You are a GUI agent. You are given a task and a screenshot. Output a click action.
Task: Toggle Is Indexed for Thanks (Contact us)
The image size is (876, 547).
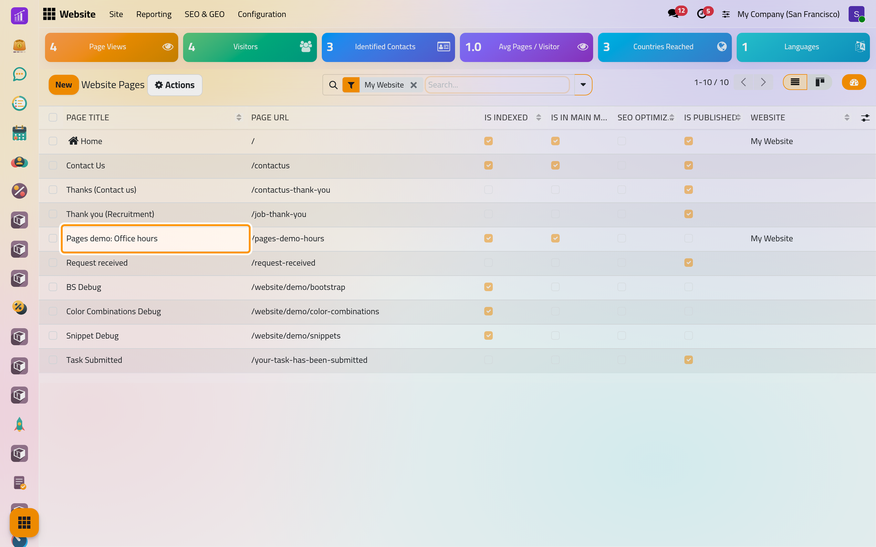pyautogui.click(x=488, y=190)
